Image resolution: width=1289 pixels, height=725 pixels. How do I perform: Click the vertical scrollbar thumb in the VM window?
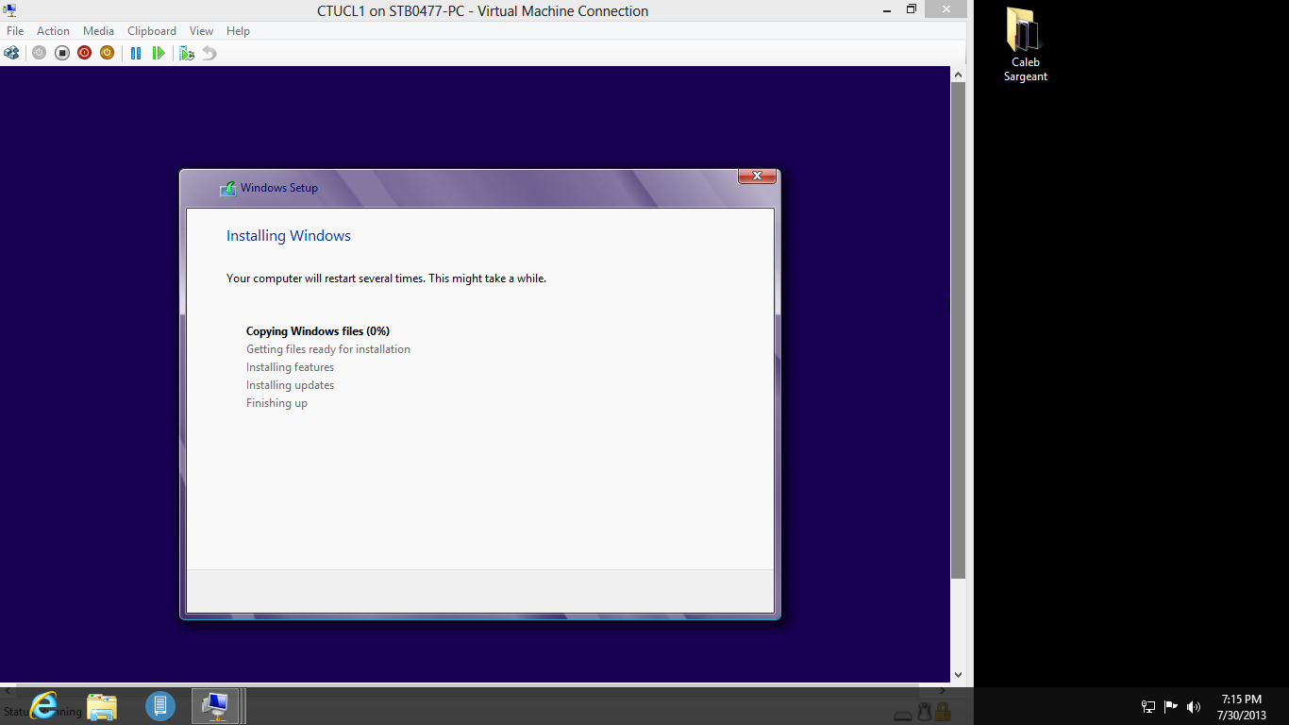(958, 330)
